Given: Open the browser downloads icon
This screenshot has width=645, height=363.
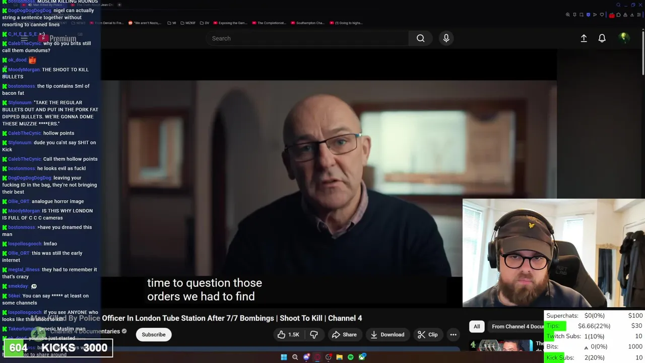Looking at the screenshot, I should coord(632,15).
